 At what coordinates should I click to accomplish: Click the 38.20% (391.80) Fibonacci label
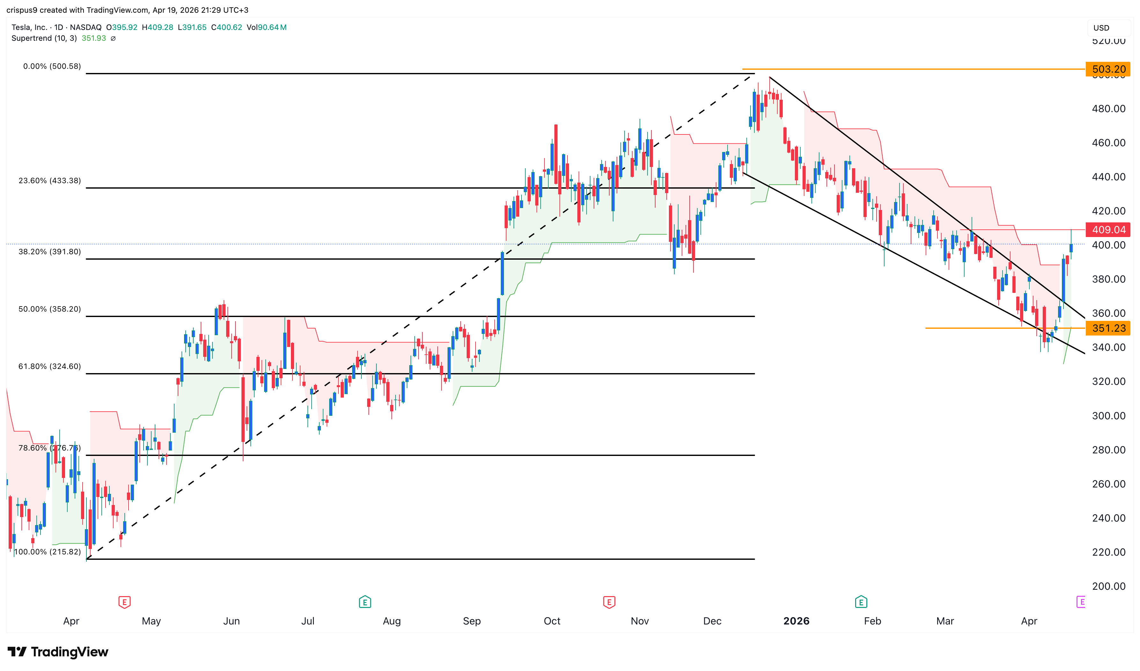(x=50, y=251)
